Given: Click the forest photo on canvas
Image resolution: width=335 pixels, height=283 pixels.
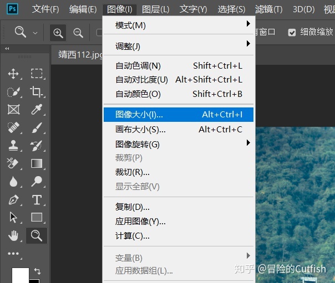Looking at the screenshot, I should click(x=295, y=205).
